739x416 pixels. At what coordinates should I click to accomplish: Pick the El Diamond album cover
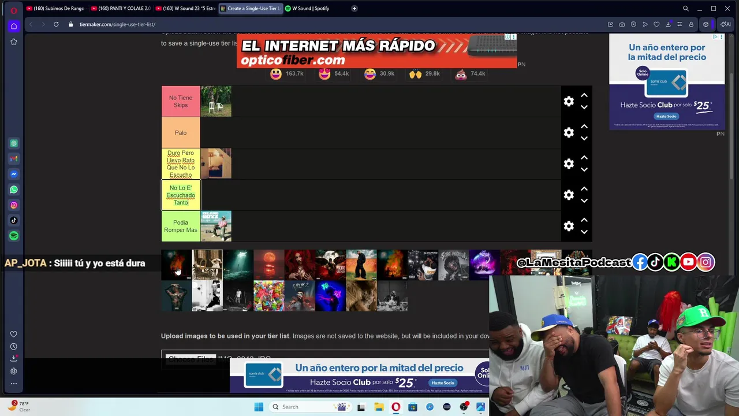click(423, 265)
